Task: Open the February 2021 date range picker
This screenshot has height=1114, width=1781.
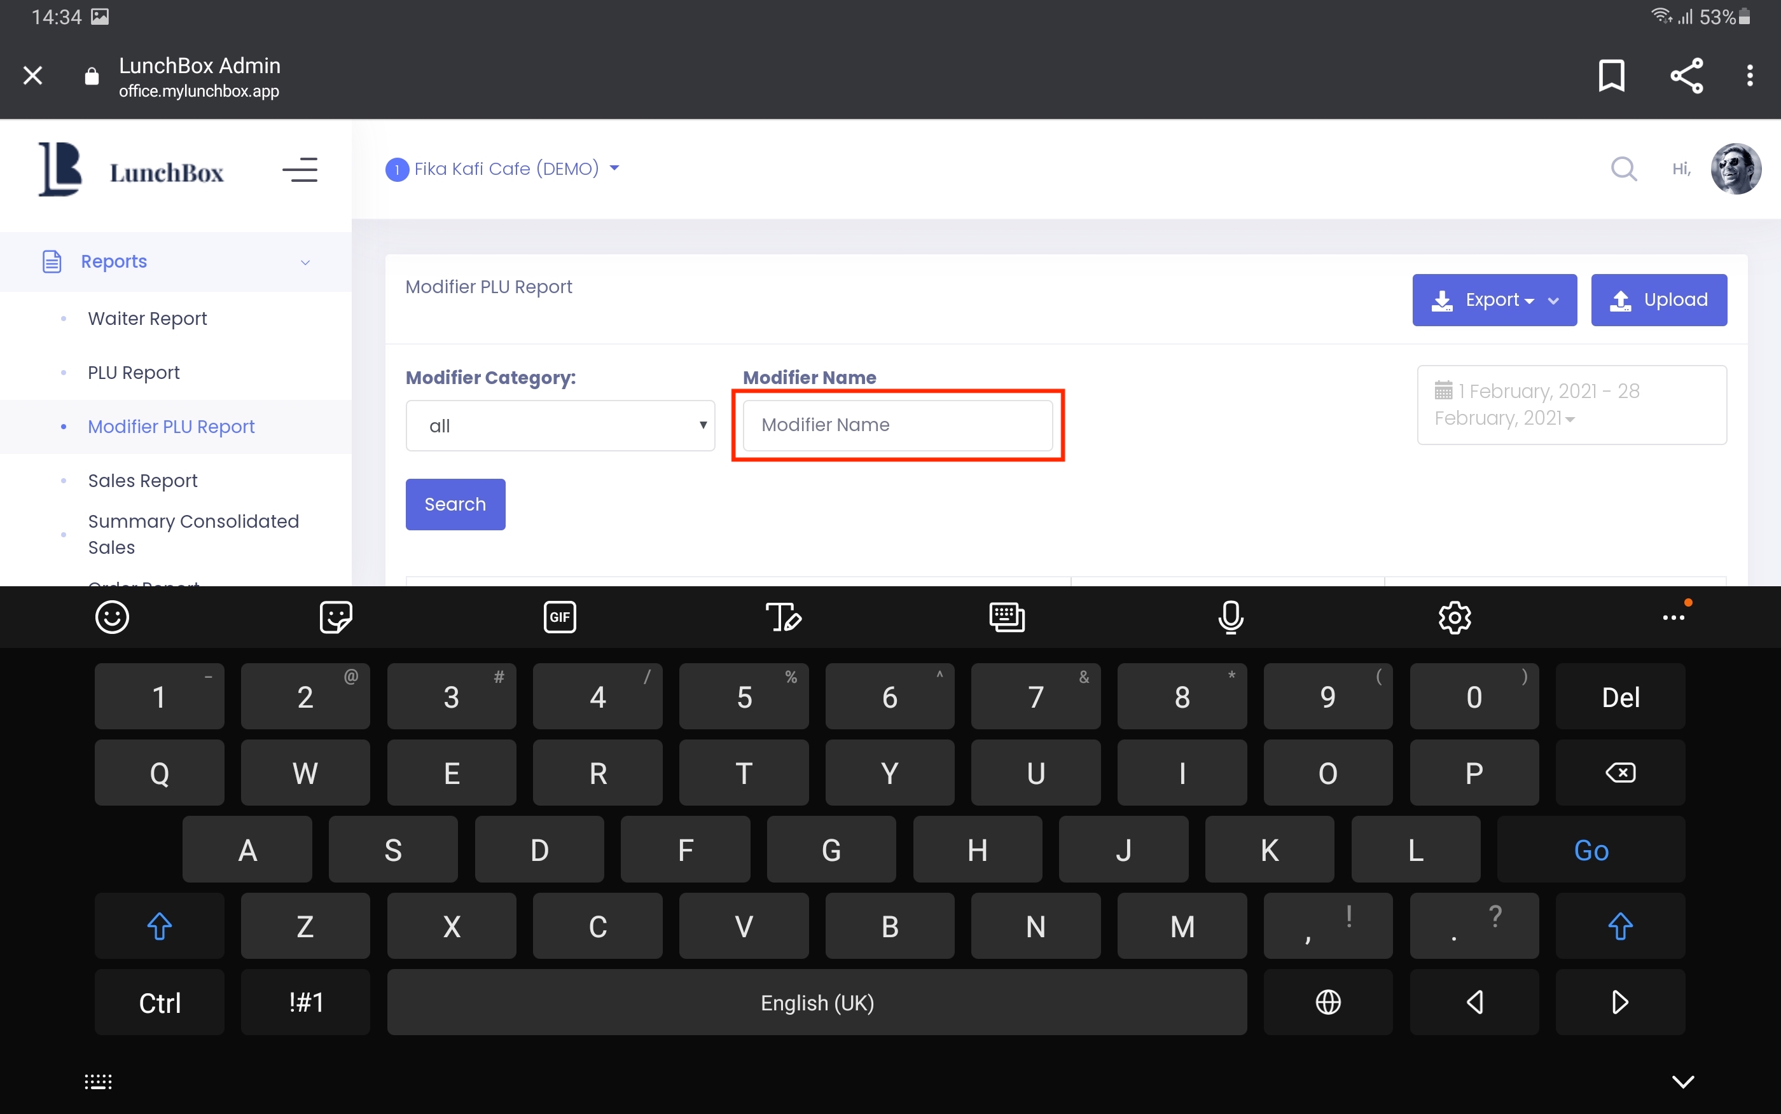Action: [1571, 404]
